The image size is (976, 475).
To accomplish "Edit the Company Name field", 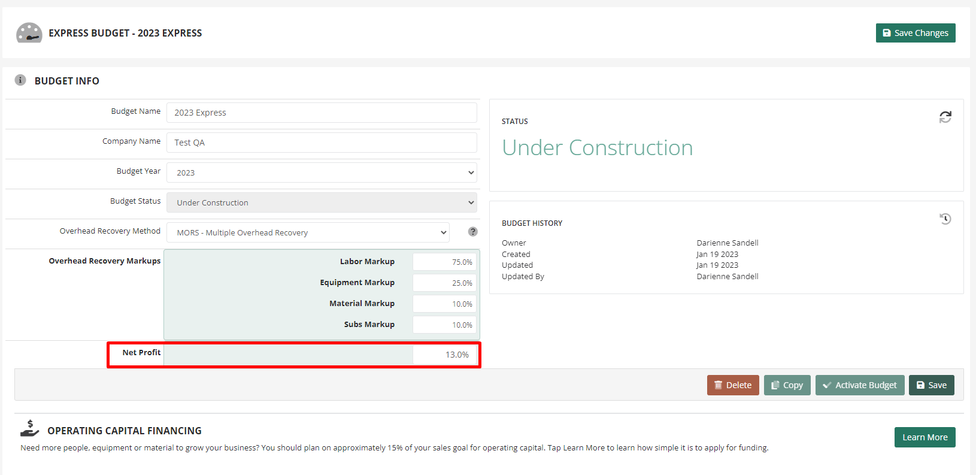I will (x=322, y=143).
